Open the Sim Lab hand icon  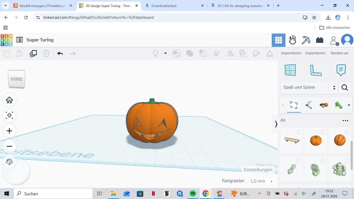pos(293,40)
